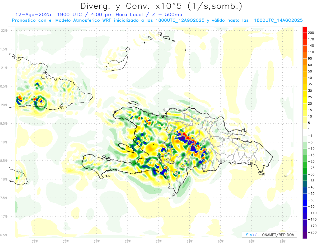Click the '6.5N' latitude label
Viewport: 317px width, 245px height.
(x=4, y=235)
